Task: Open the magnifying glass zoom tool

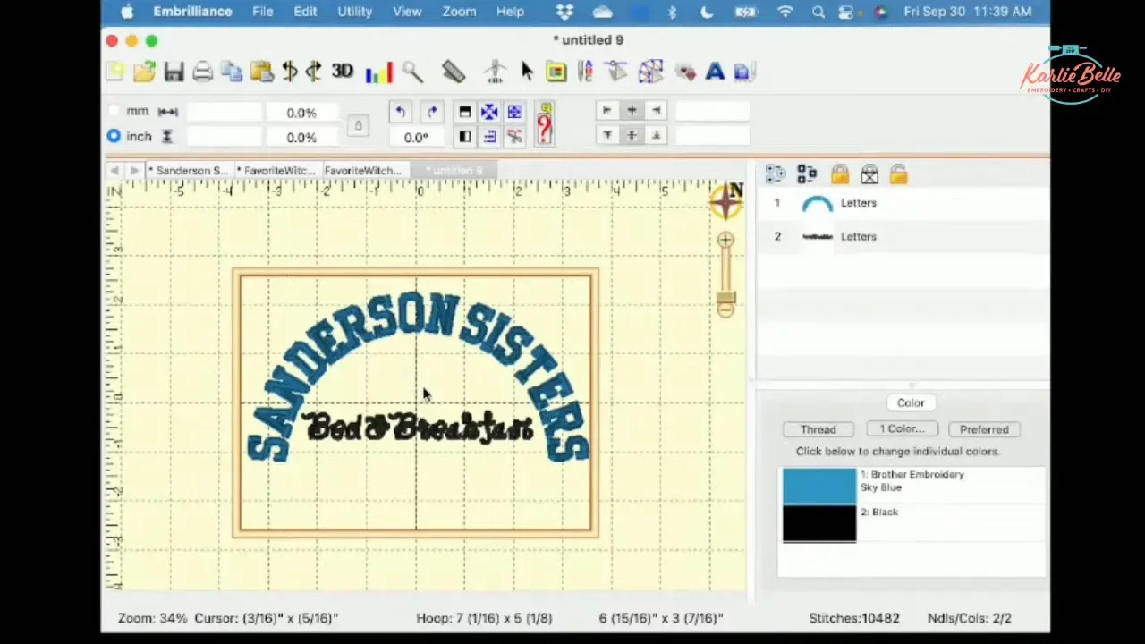Action: [412, 72]
